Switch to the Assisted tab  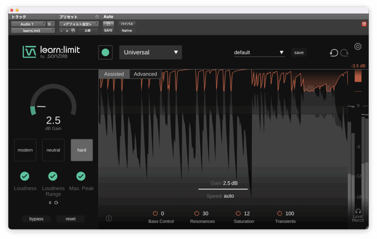pos(114,74)
